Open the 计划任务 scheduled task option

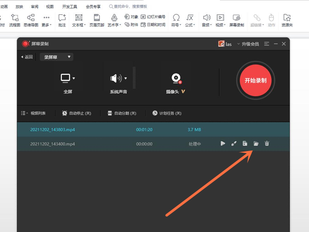(x=166, y=113)
